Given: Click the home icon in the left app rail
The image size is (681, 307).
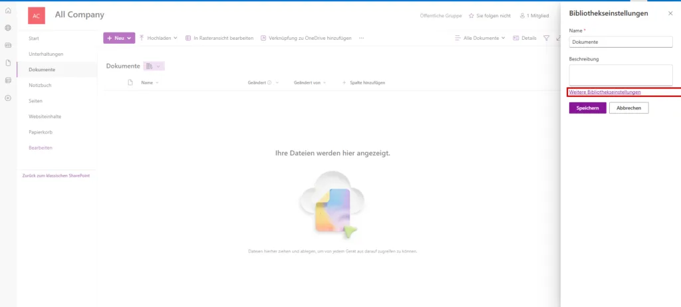Looking at the screenshot, I should coord(8,11).
